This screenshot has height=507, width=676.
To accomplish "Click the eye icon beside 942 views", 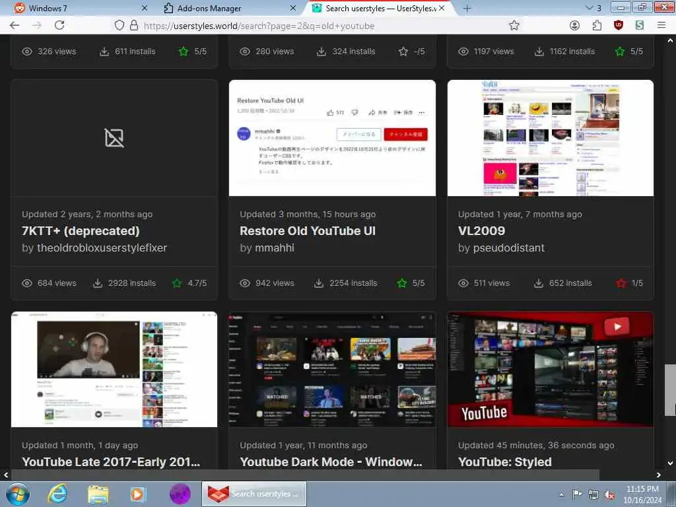I will pyautogui.click(x=245, y=283).
